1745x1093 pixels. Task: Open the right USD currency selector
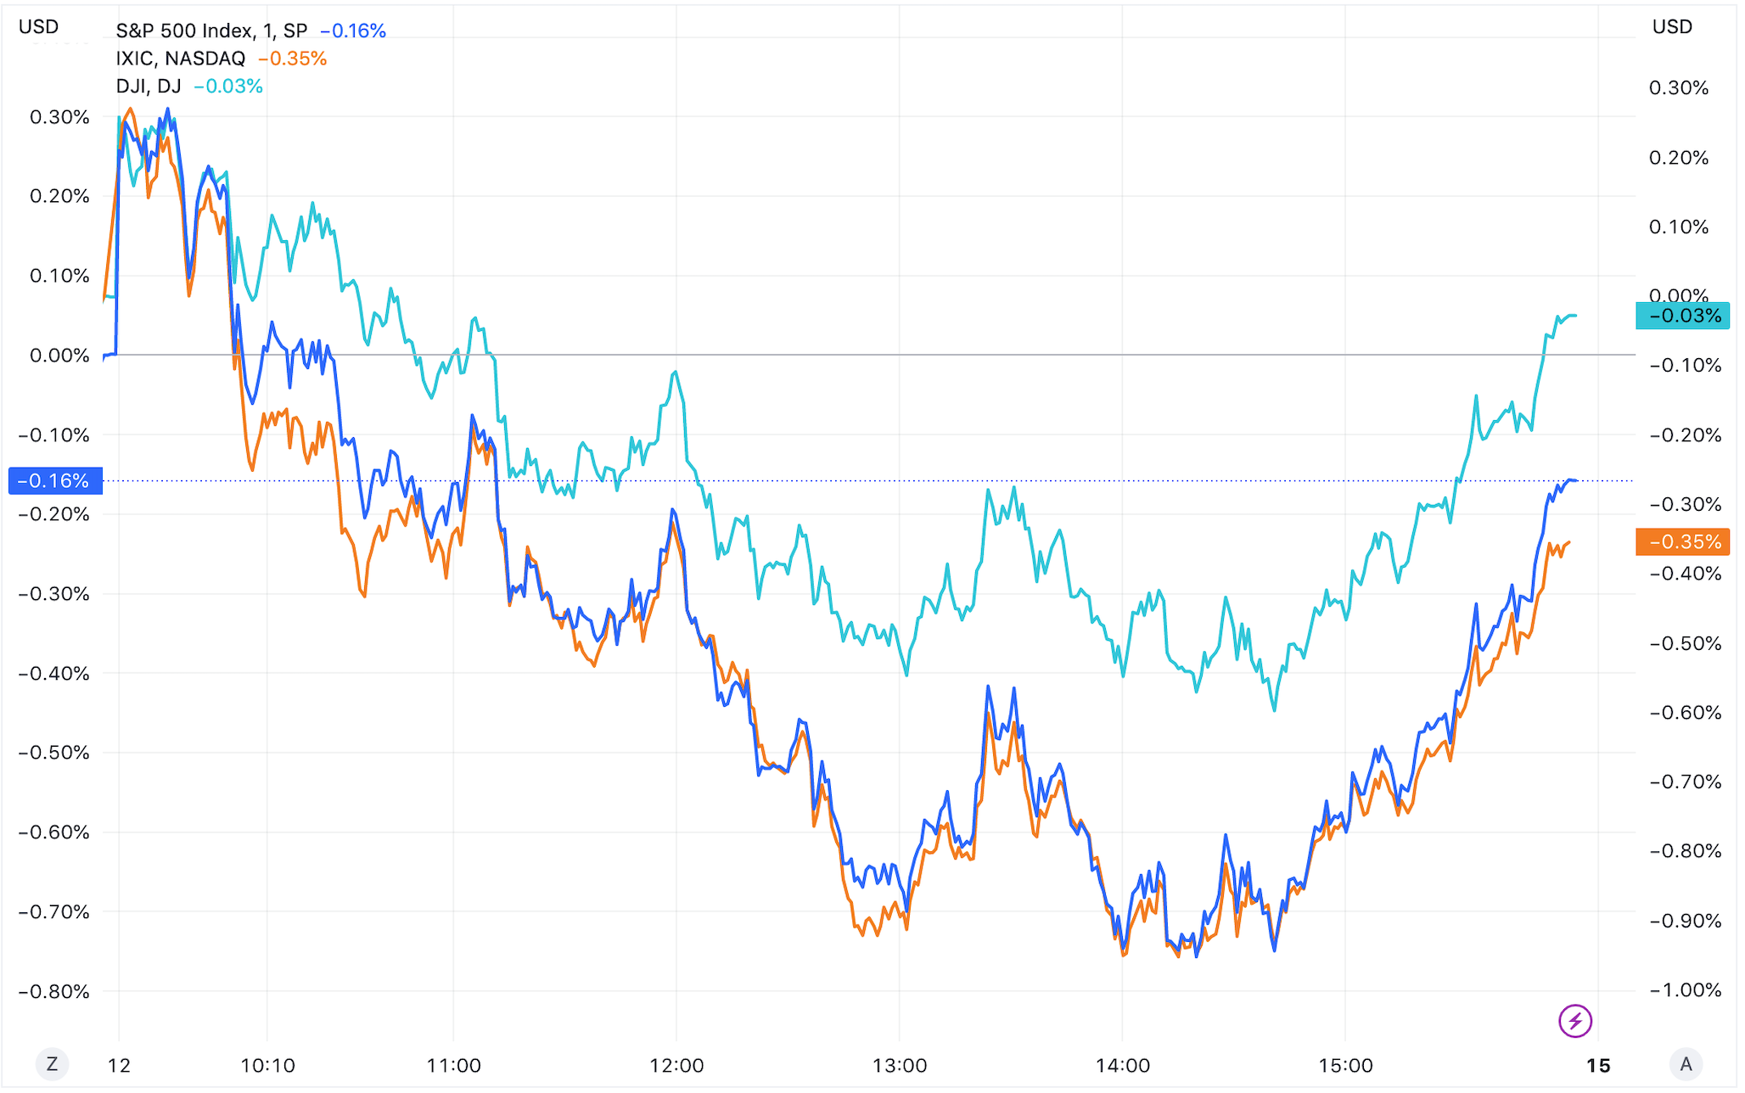pos(1672,27)
